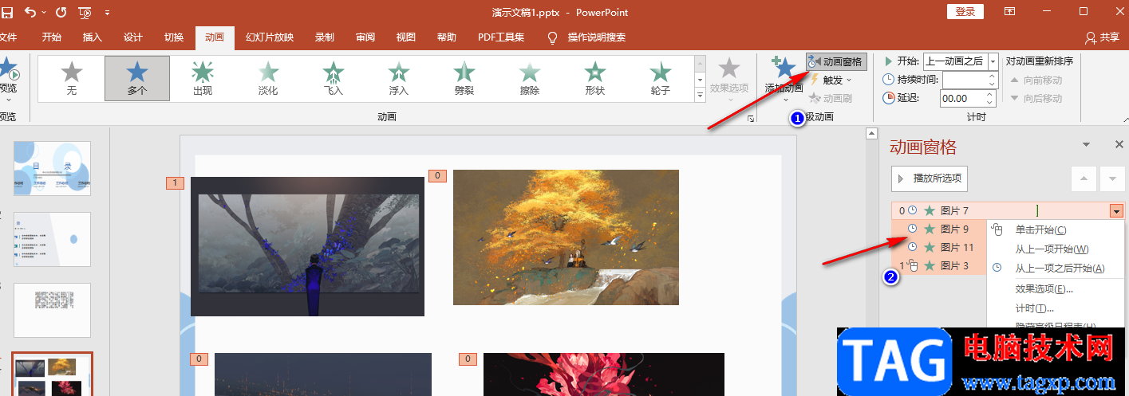Open the 开始 ribbon tab

52,37
